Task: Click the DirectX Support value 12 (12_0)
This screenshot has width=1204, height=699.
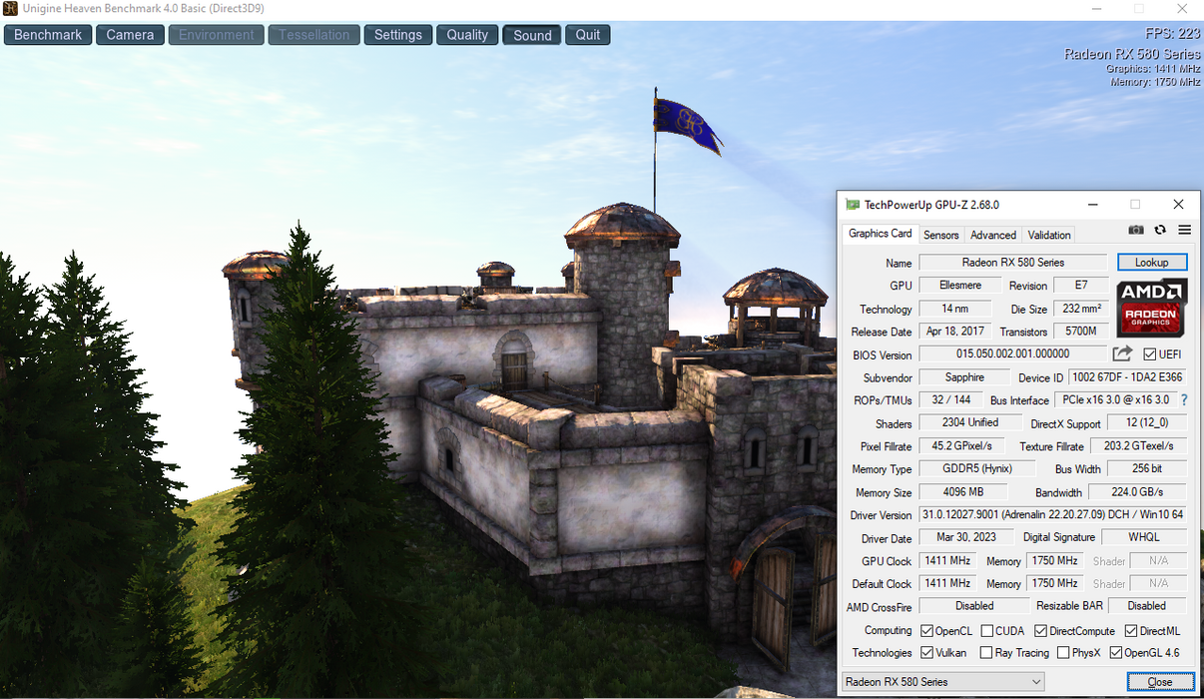Action: tap(1146, 423)
